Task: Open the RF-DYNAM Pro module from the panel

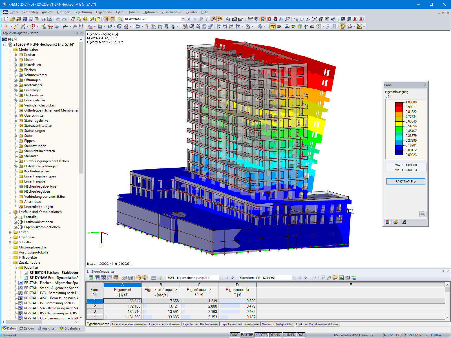Action: 405,181
